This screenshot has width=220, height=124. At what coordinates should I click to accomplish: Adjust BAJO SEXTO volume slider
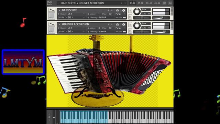[161, 18]
